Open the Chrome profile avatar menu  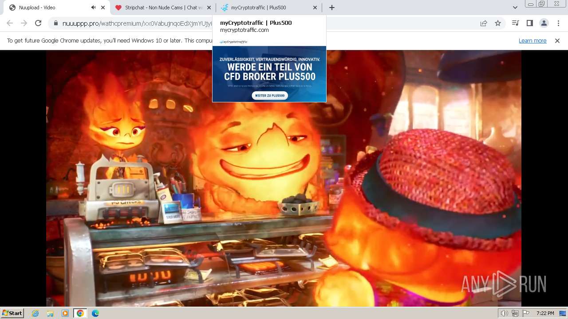(544, 23)
